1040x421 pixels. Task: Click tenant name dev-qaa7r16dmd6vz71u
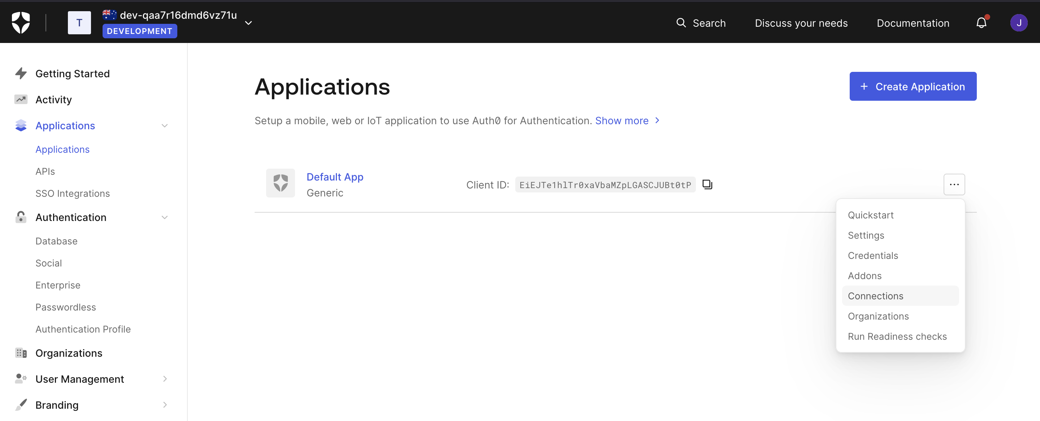click(x=178, y=15)
